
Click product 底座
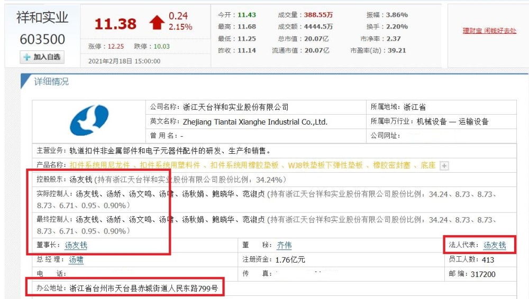click(x=428, y=165)
